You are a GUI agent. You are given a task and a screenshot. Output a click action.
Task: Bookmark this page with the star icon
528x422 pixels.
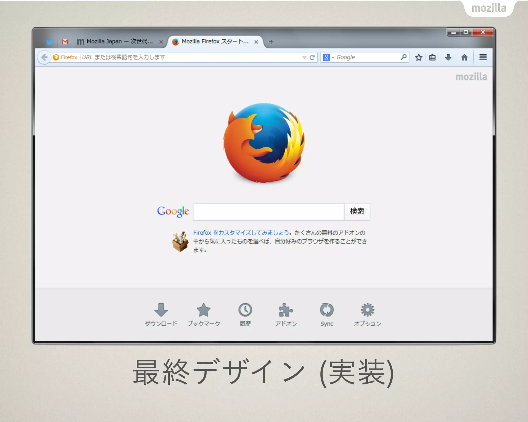pos(419,57)
